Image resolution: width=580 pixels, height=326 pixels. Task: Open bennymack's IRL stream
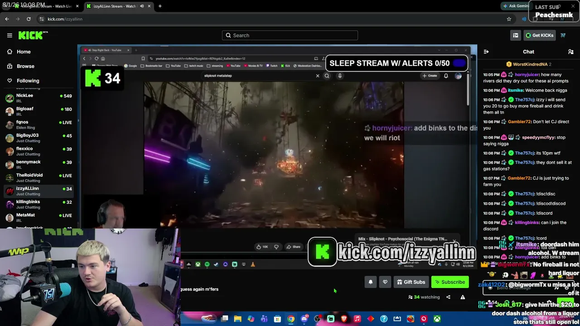[39, 164]
